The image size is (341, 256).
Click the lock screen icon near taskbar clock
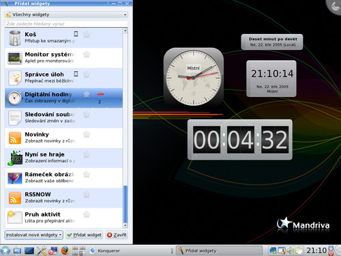tap(331, 248)
